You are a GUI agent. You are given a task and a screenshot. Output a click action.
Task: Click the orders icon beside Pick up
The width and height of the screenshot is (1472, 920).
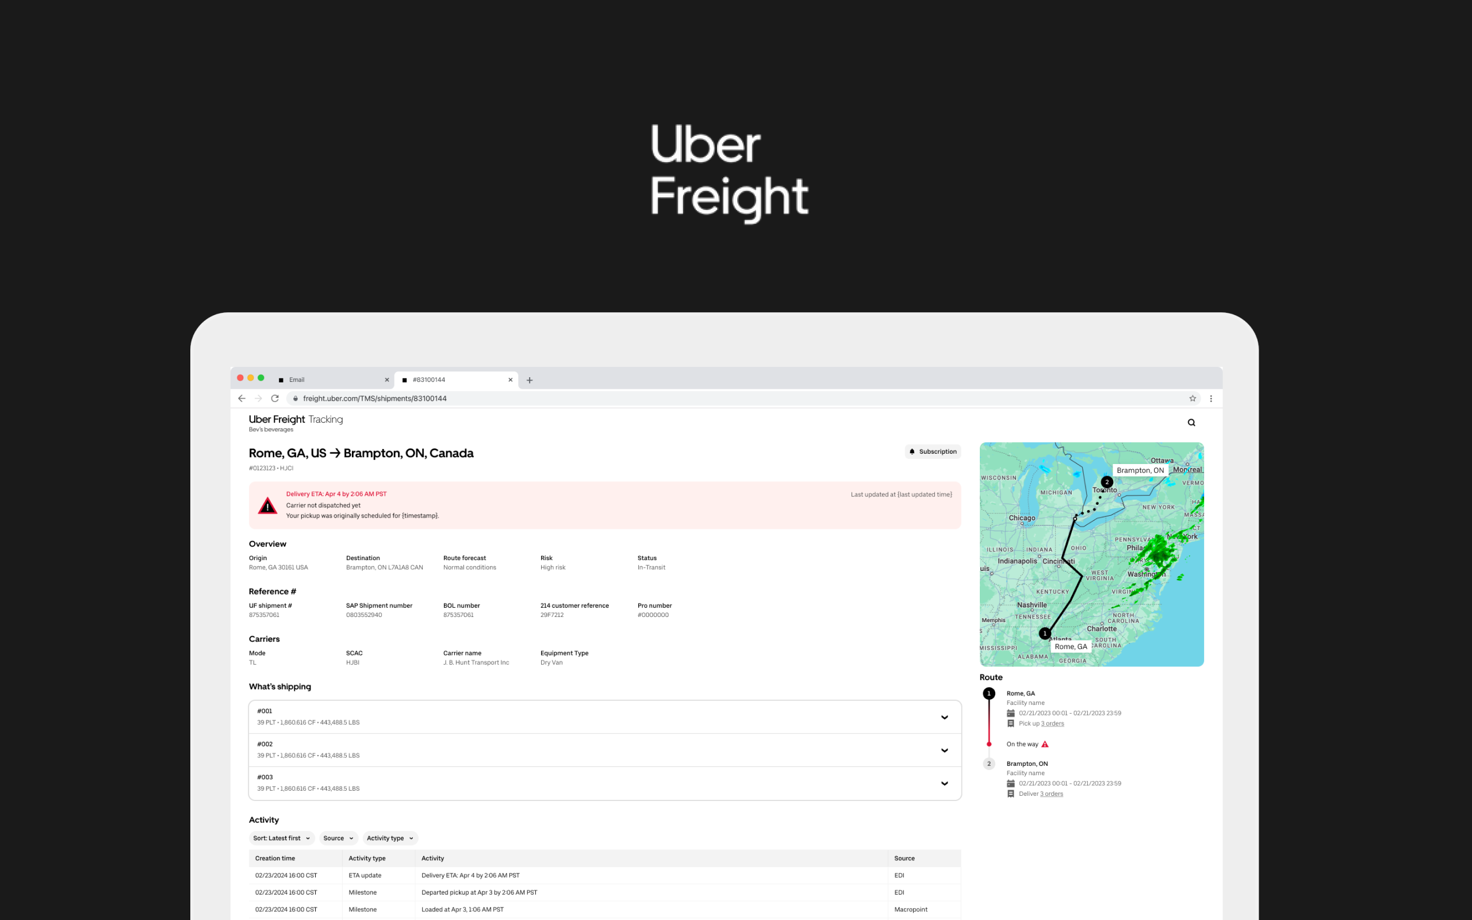(1010, 723)
